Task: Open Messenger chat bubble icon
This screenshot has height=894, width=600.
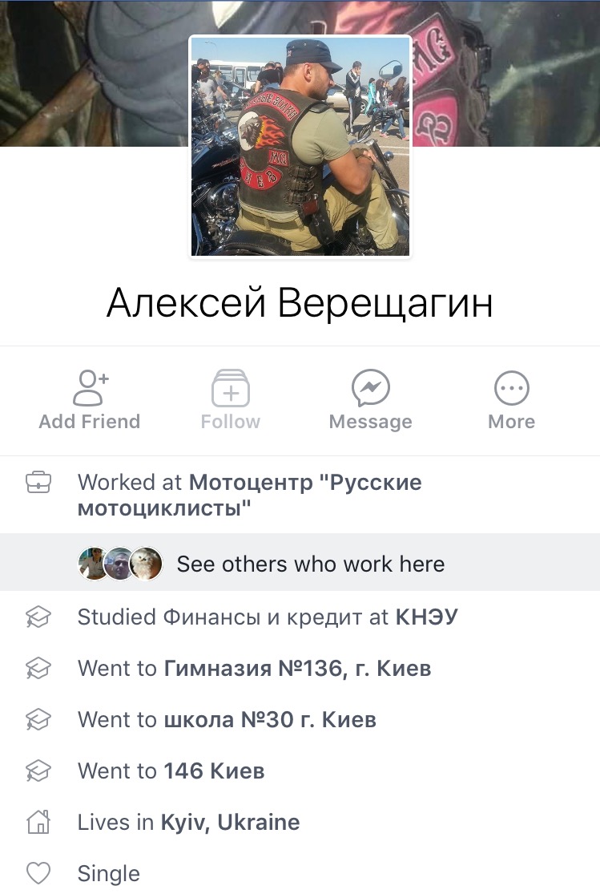Action: pyautogui.click(x=370, y=388)
